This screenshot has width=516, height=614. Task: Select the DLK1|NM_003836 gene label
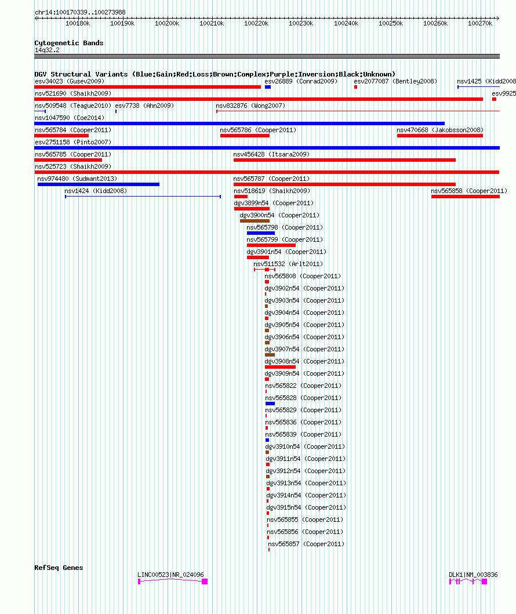[x=473, y=575]
